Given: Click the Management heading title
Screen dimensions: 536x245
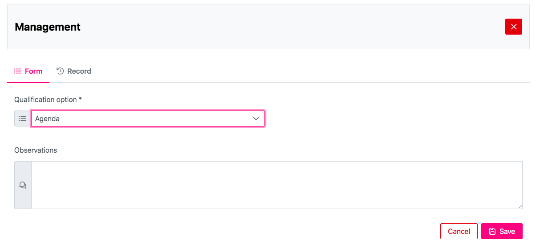Looking at the screenshot, I should (48, 27).
